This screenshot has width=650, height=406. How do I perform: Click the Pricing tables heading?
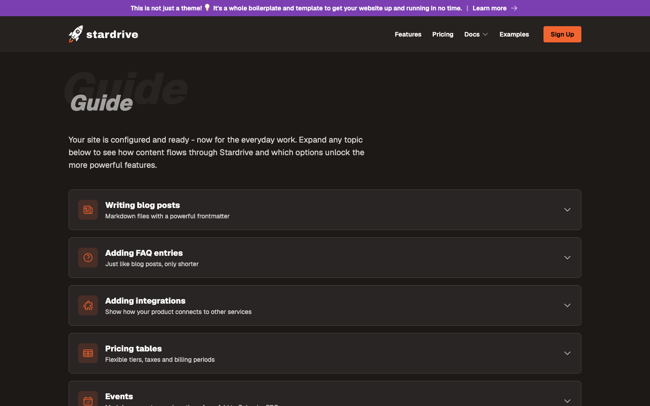pos(134,349)
